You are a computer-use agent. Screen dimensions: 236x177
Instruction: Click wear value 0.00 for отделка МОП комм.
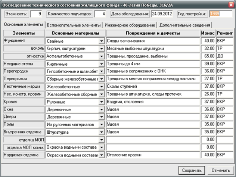[x=208, y=147]
